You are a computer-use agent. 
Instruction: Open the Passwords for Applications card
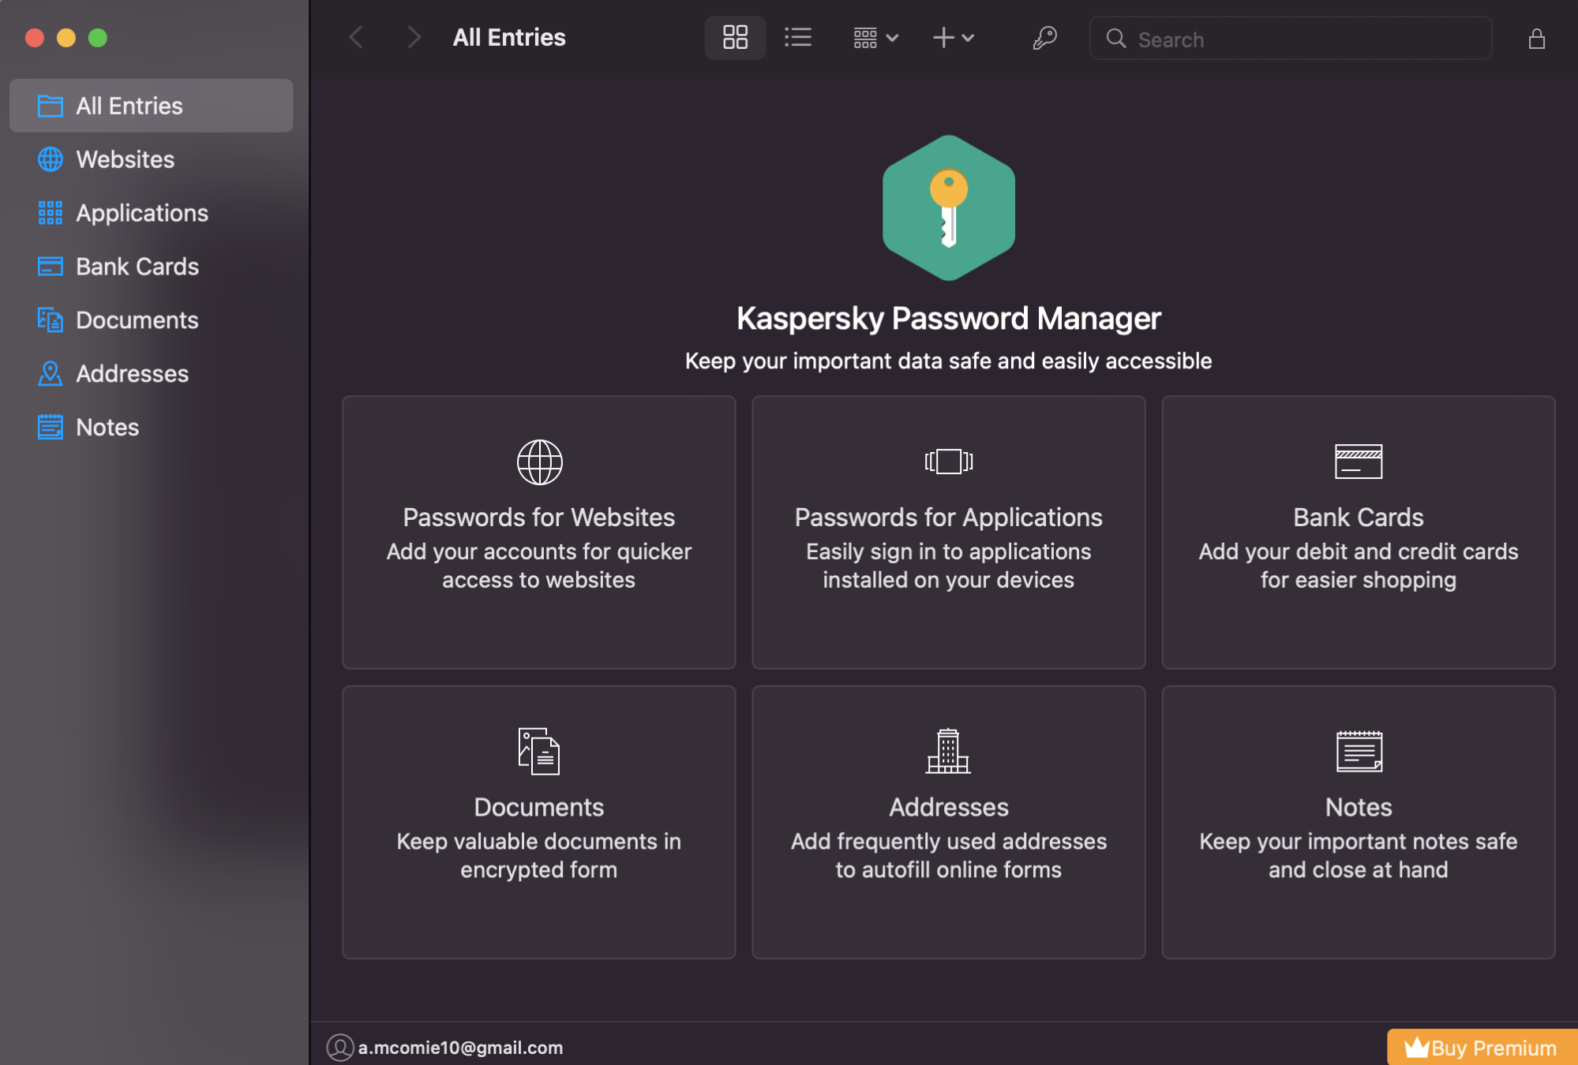[949, 532]
